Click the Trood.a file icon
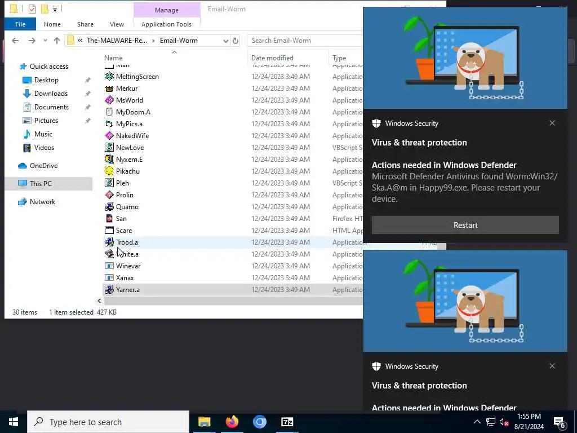Image resolution: width=577 pixels, height=433 pixels. (109, 242)
